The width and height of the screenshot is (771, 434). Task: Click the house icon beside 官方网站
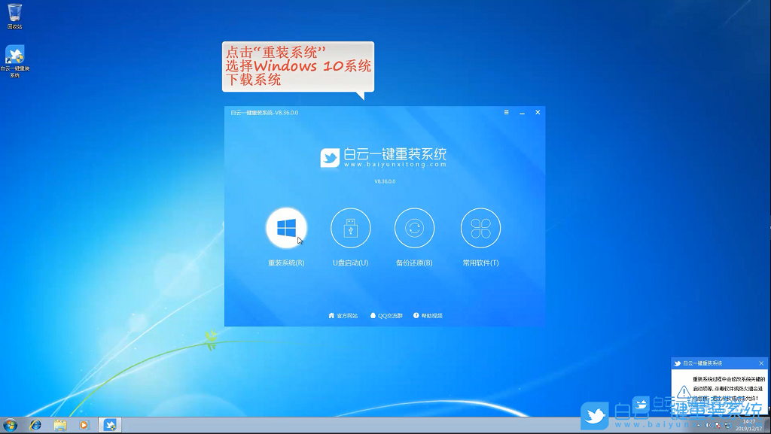(331, 315)
